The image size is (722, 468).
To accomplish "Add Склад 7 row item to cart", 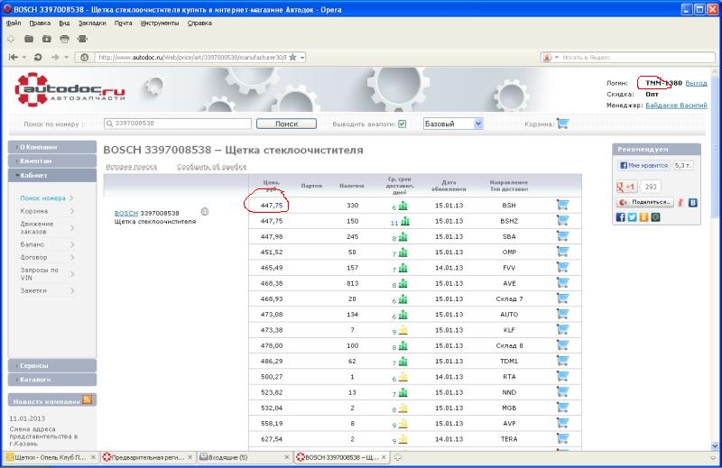I will [x=562, y=298].
